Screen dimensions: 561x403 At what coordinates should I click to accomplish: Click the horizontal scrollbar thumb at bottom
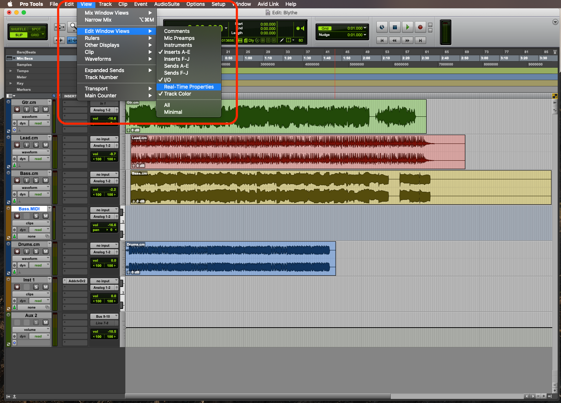(x=258, y=396)
